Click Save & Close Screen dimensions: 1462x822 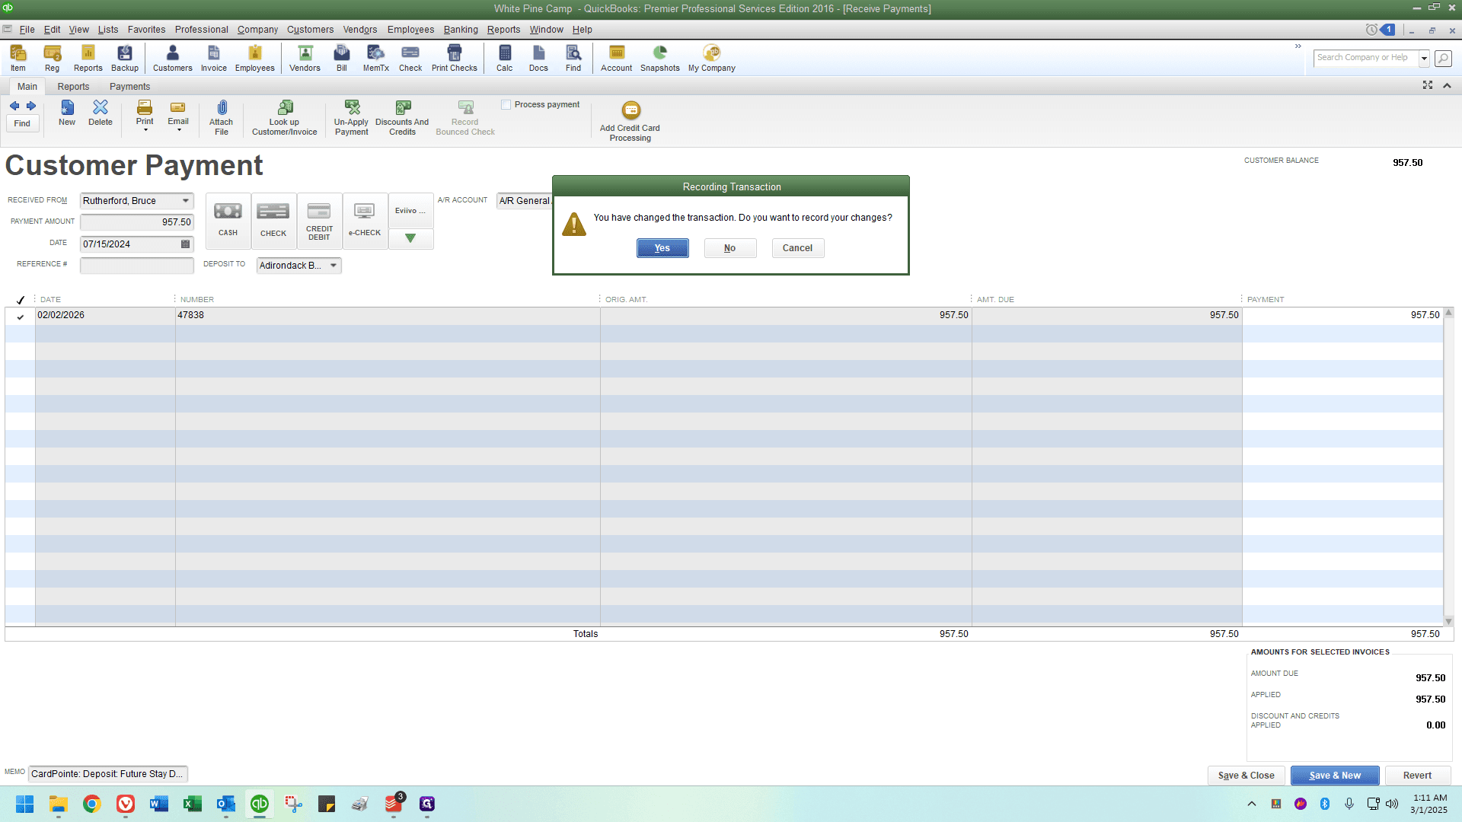[x=1246, y=776]
